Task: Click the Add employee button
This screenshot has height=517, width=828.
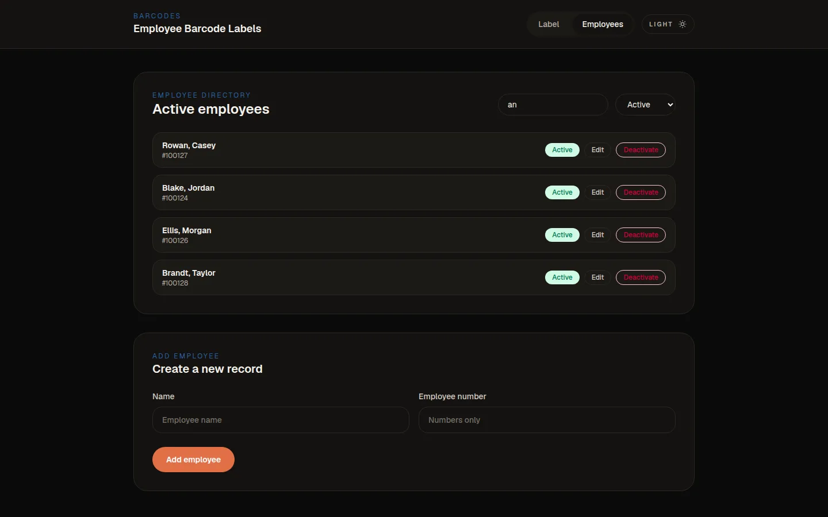Action: pyautogui.click(x=193, y=460)
